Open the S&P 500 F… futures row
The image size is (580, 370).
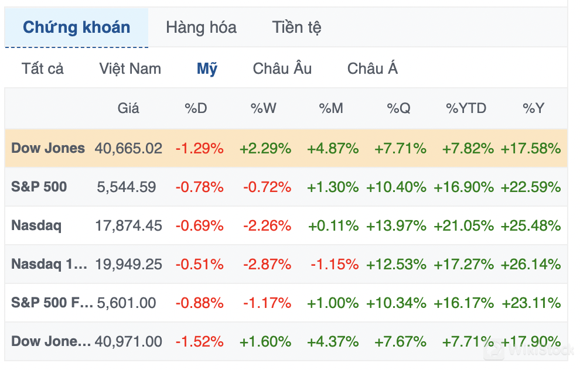tap(52, 303)
